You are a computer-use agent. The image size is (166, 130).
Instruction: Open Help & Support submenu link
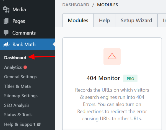(20, 124)
